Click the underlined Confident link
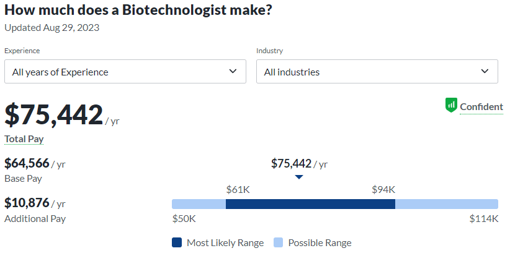Screen dimensions: 528x256 481,107
